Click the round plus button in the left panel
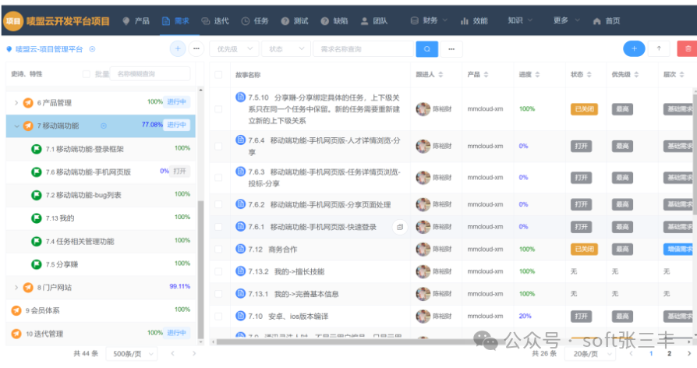697x368 pixels. pyautogui.click(x=178, y=48)
